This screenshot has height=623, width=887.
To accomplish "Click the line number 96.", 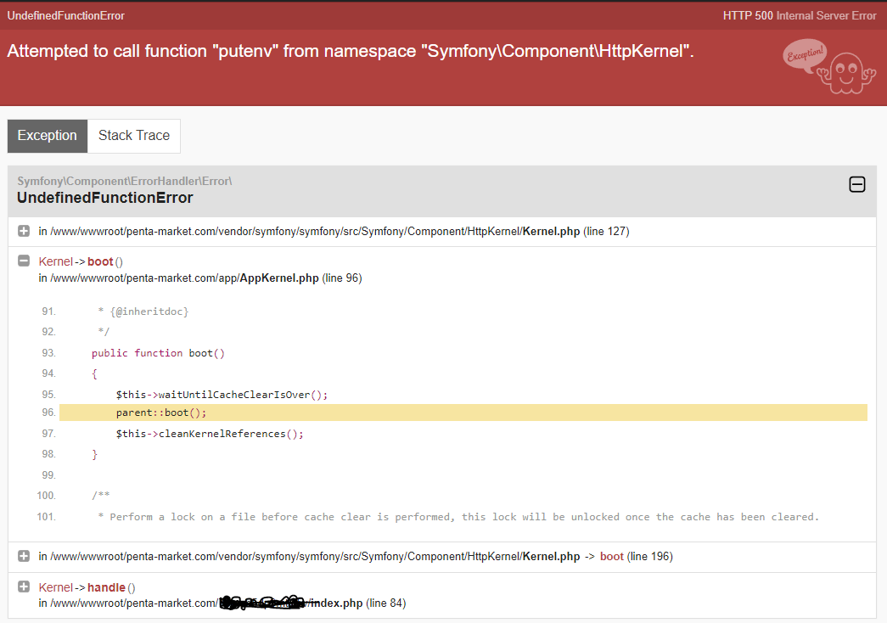I will (48, 413).
